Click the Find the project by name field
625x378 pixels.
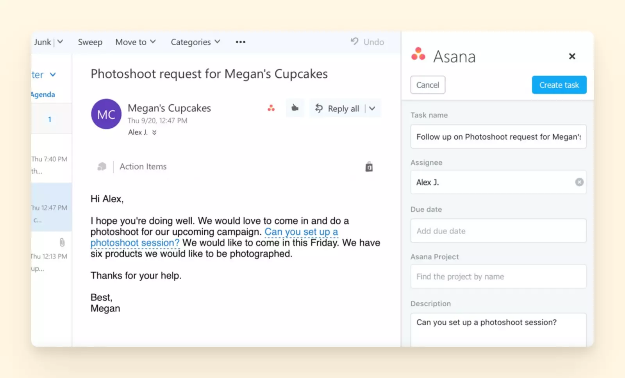(498, 276)
